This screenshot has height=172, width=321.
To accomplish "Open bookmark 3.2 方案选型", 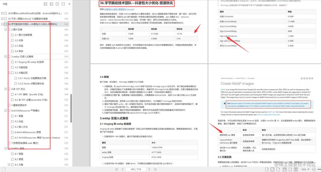I will click(x=21, y=67).
